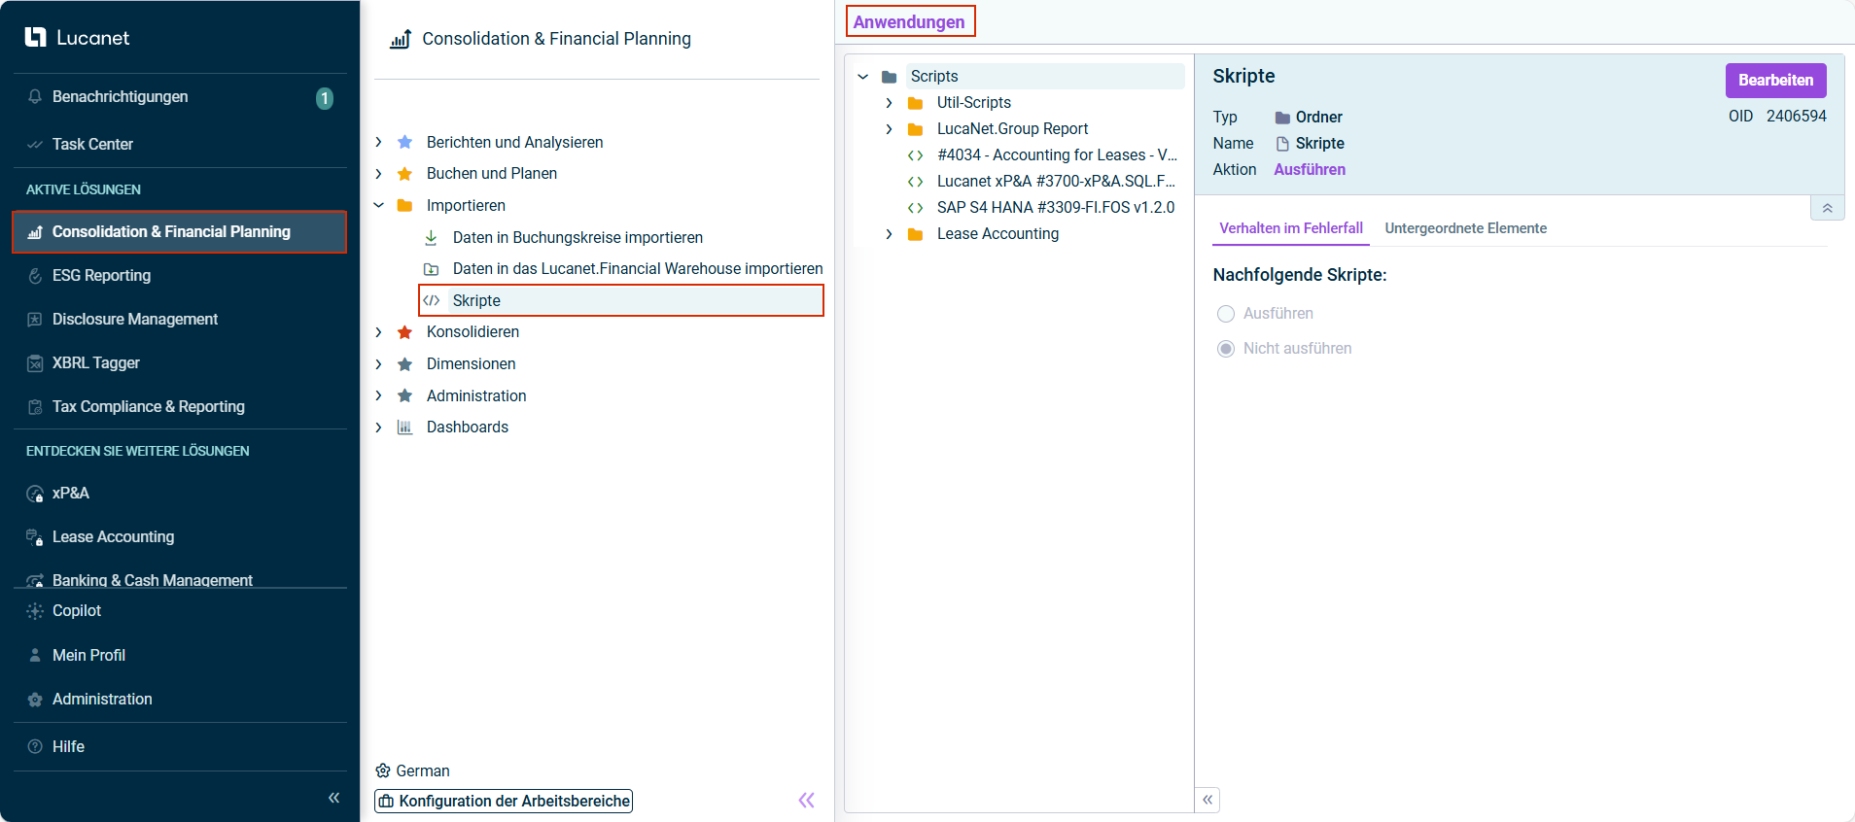Select the Nicht ausführen radio option
Viewport: 1855px width, 822px height.
click(1226, 349)
